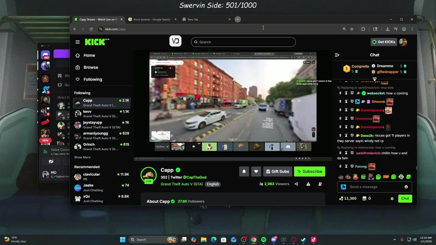This screenshot has height=245, width=436.
Task: Open the channel points shop icon
Action: click(x=364, y=198)
